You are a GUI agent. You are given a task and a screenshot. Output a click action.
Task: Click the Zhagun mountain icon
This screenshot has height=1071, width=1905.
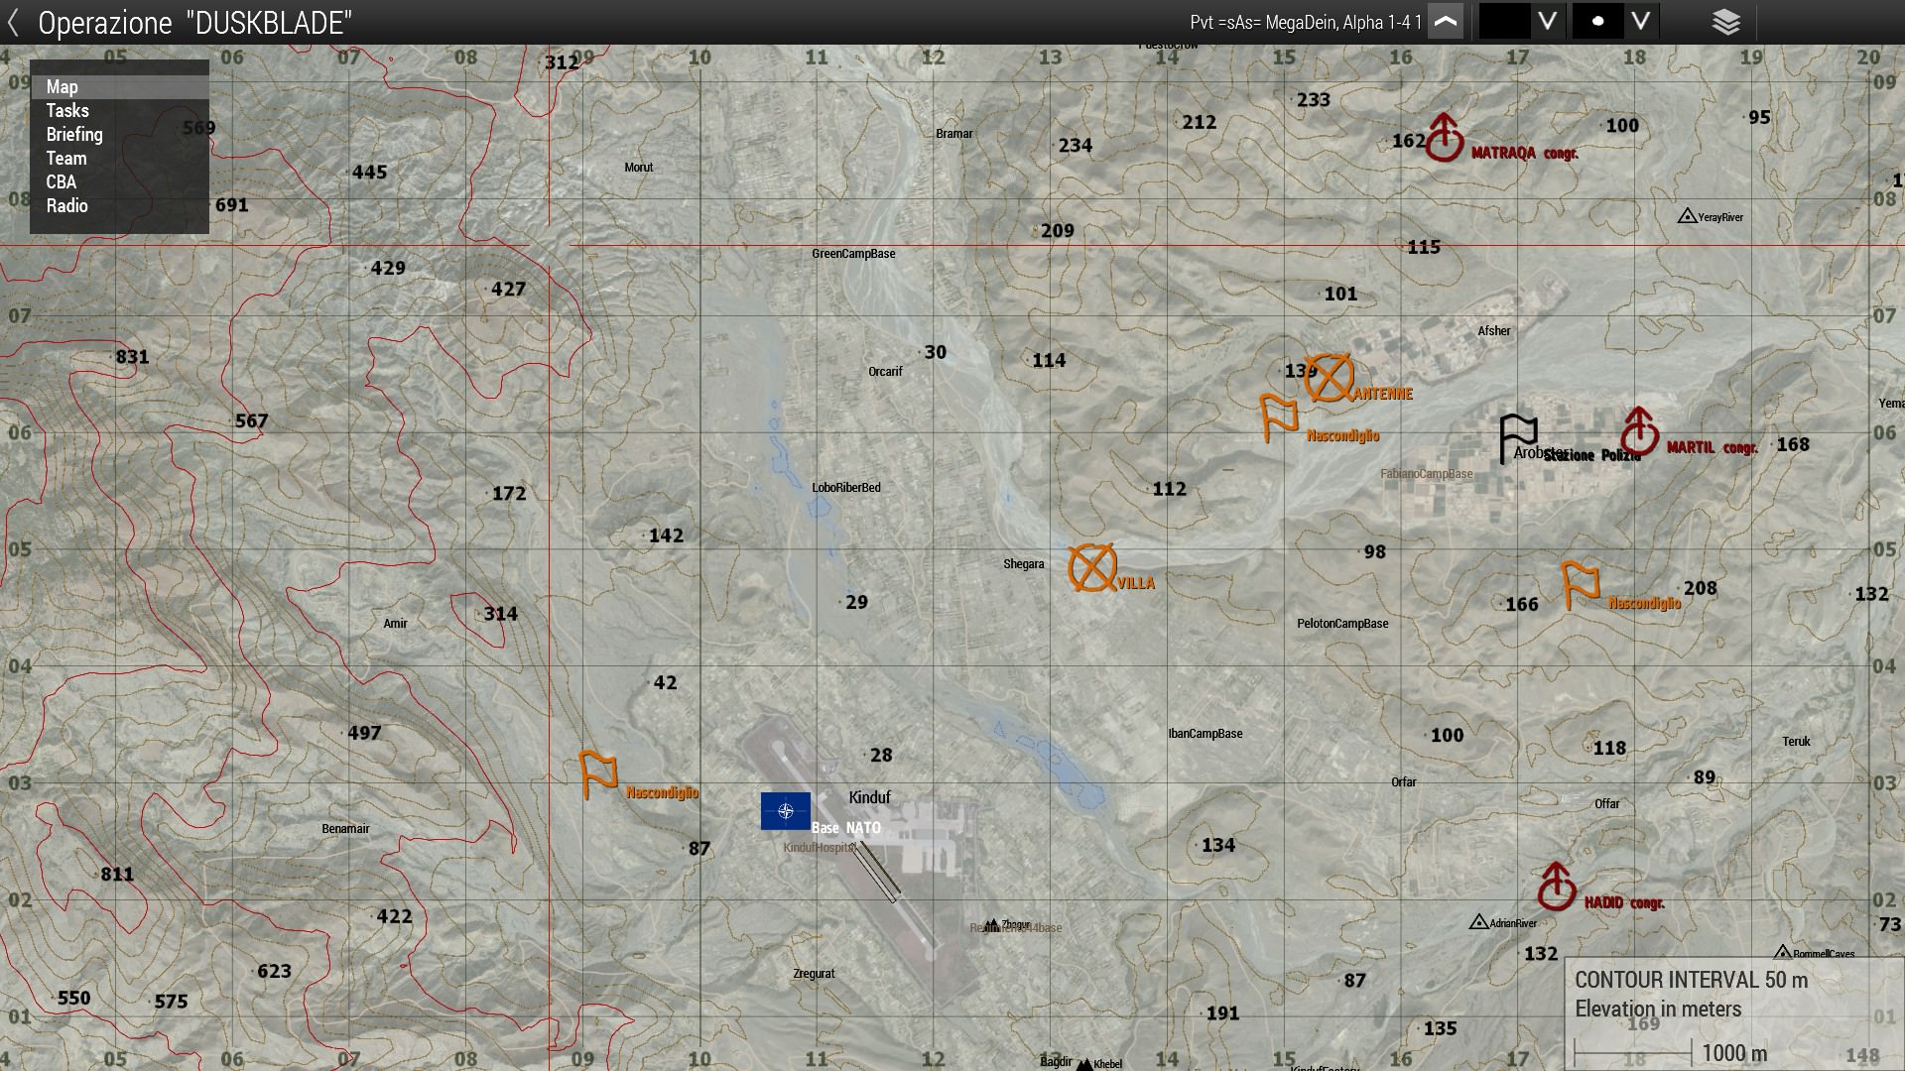tap(991, 924)
